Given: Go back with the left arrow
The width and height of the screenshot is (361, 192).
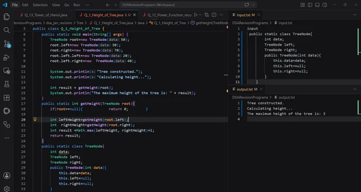Looking at the screenshot, I should (108, 5).
